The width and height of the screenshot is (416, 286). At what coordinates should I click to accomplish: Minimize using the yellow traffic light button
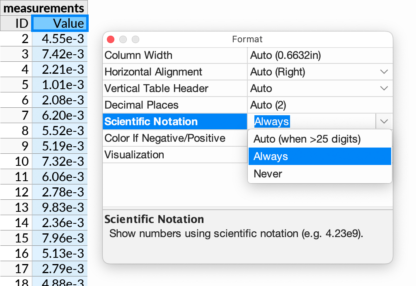pos(123,39)
